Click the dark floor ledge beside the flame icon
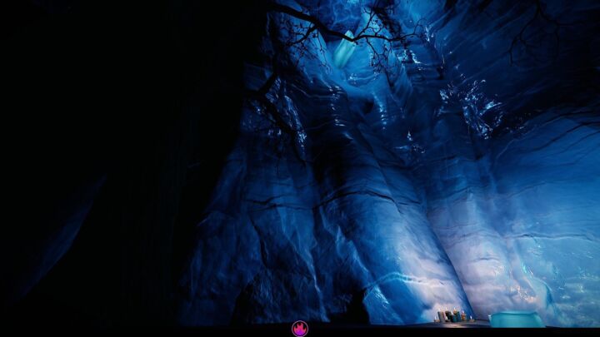The height and width of the screenshot is (337, 600). [250, 330]
